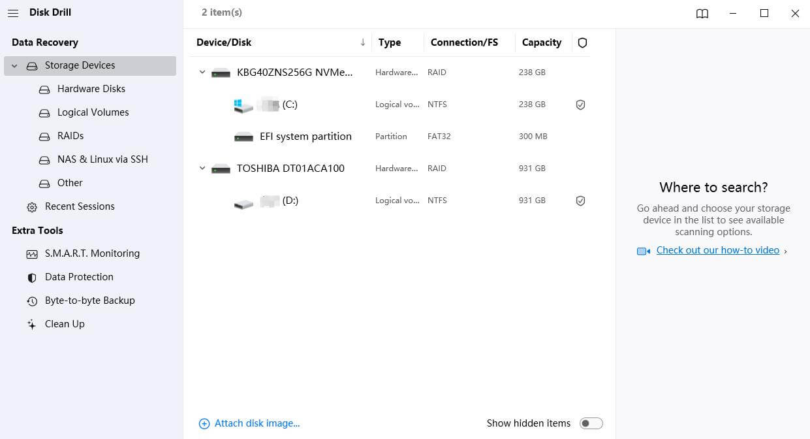
Task: Open S.M.A.R.T. Monitoring tool
Action: tap(92, 253)
